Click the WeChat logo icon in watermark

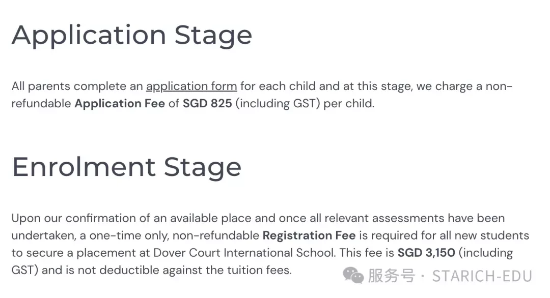coord(353,275)
